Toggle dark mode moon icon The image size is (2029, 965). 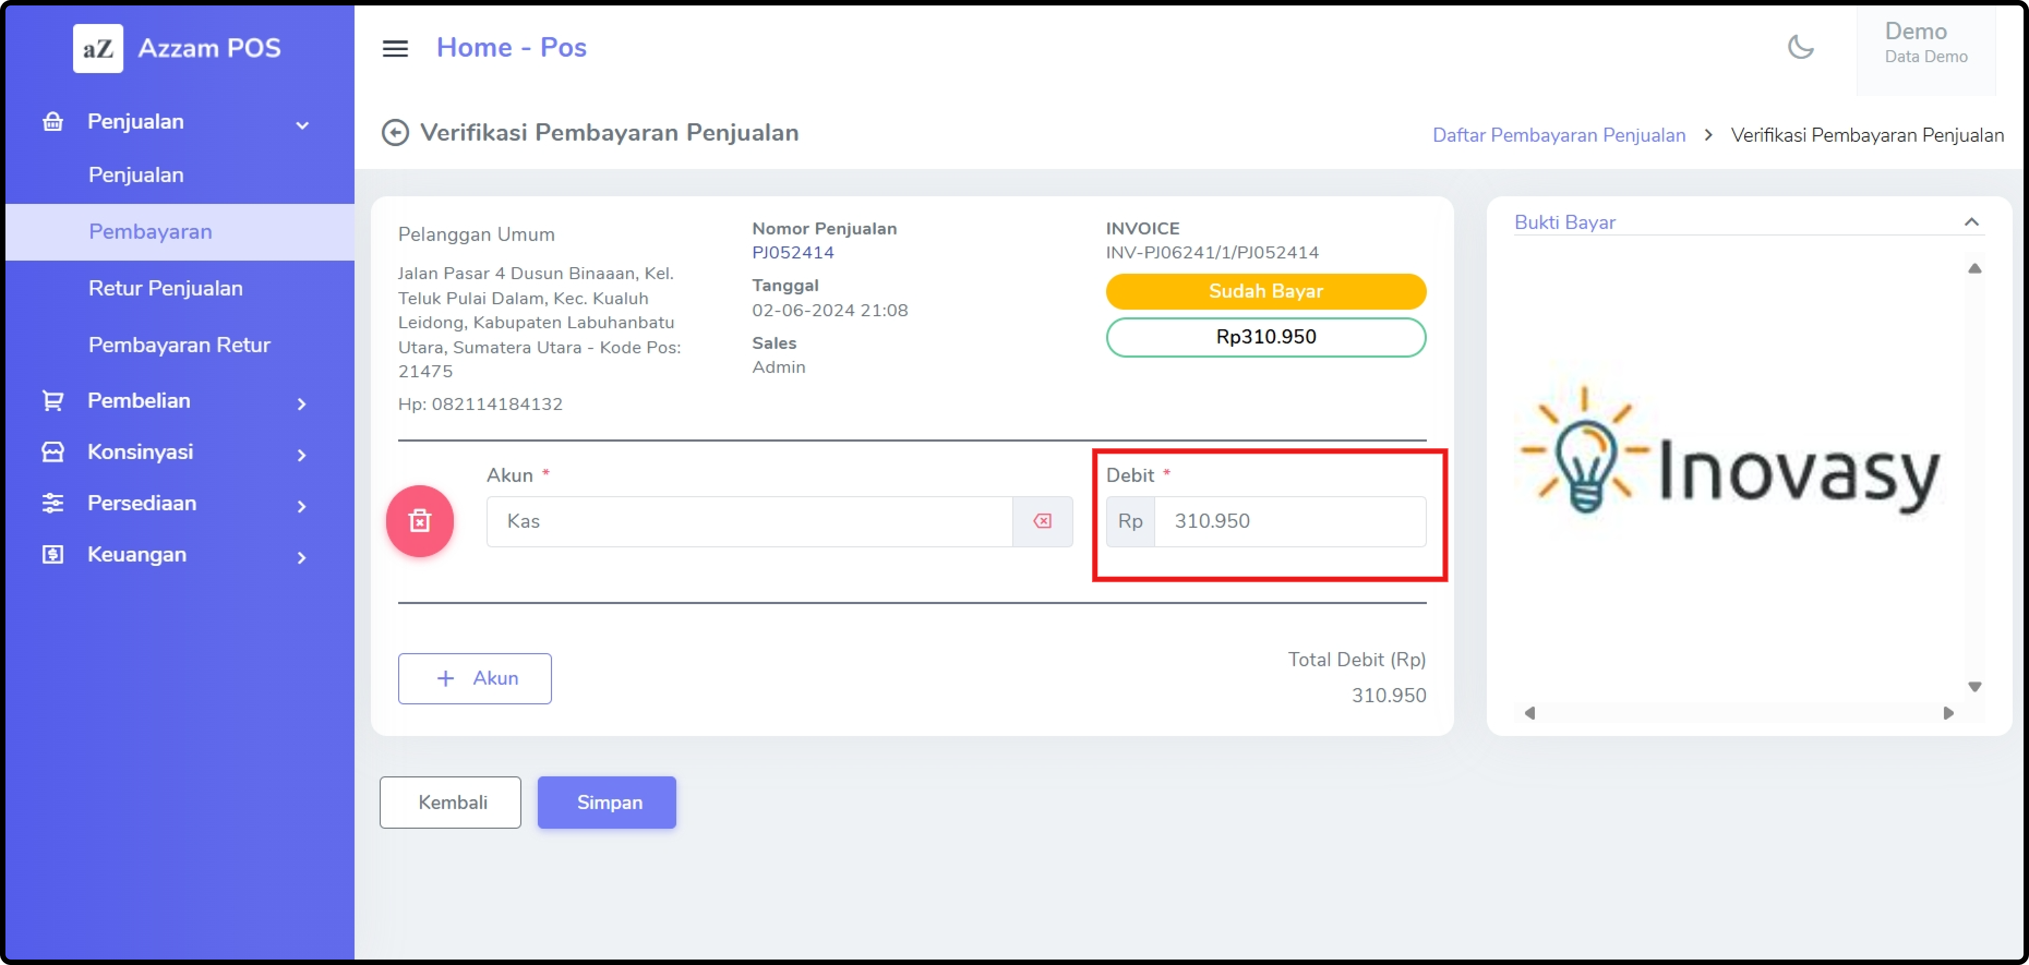tap(1800, 47)
